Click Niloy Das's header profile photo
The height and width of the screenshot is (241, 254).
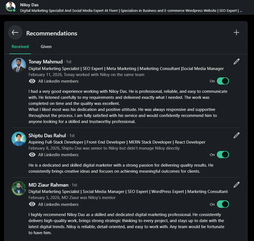[10, 7]
